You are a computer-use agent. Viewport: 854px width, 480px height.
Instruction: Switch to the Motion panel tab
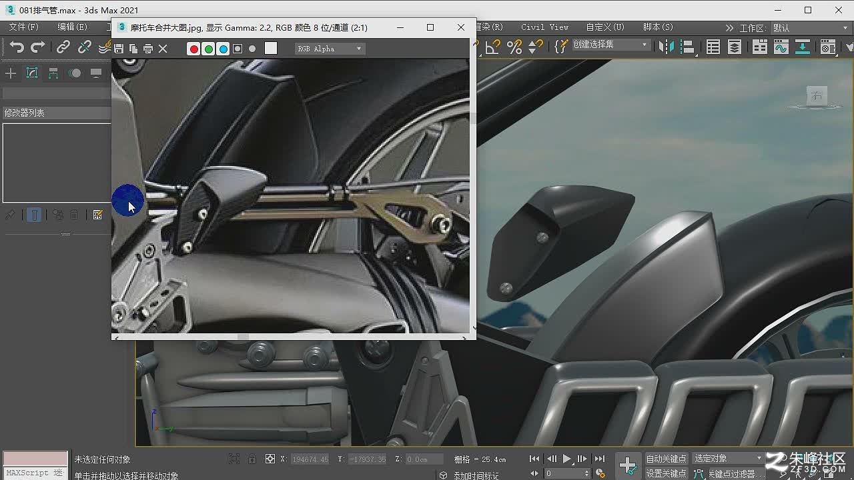pyautogui.click(x=75, y=73)
